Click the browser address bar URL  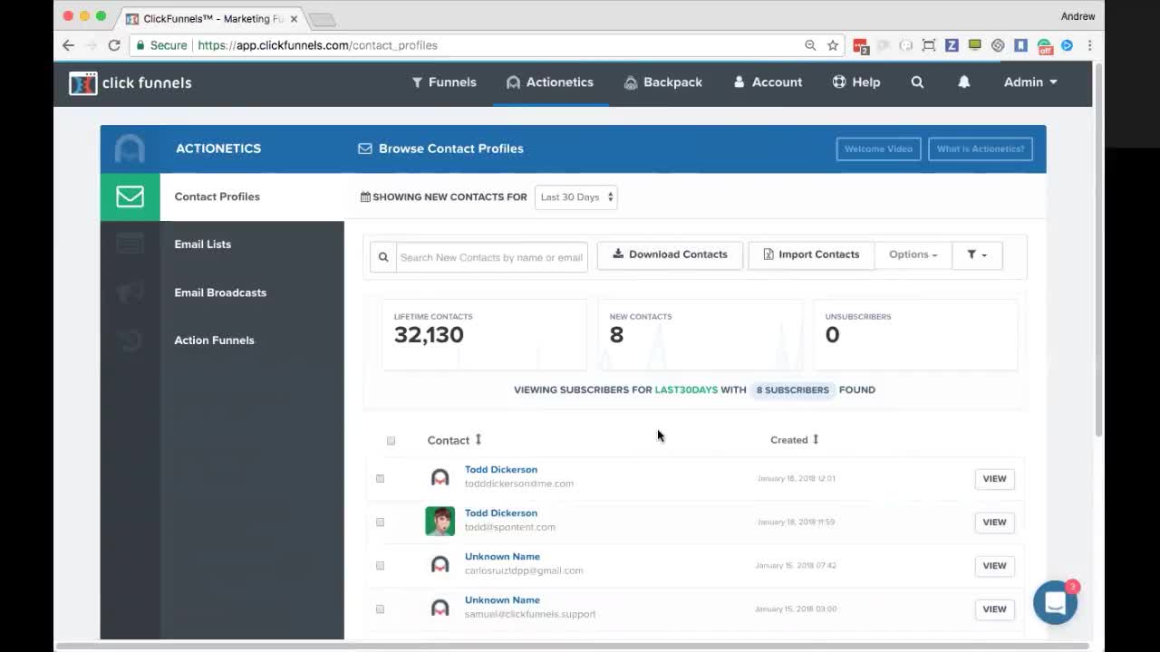(x=317, y=45)
